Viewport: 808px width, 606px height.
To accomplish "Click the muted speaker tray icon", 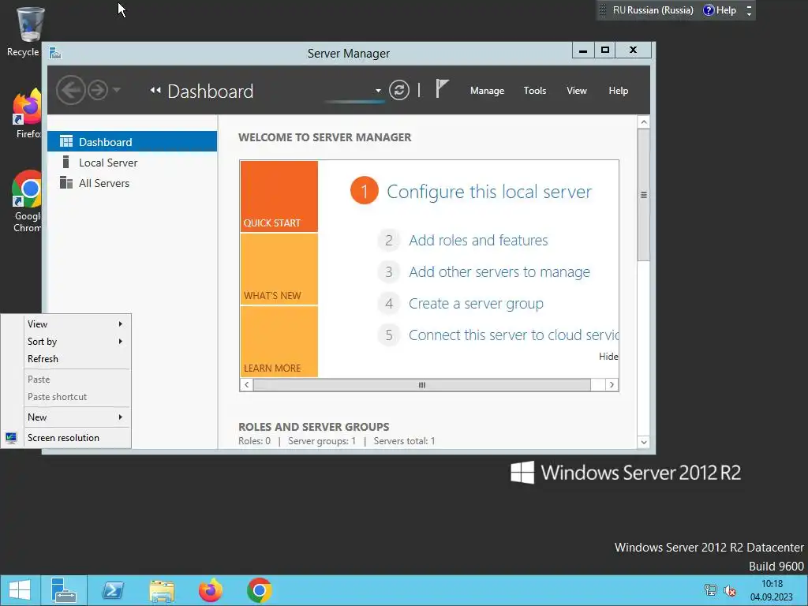I will 730,590.
